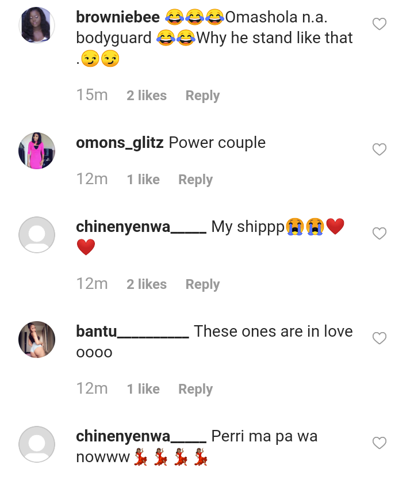414x480 pixels.
Task: Open bantu's profile photo
Action: [x=37, y=339]
